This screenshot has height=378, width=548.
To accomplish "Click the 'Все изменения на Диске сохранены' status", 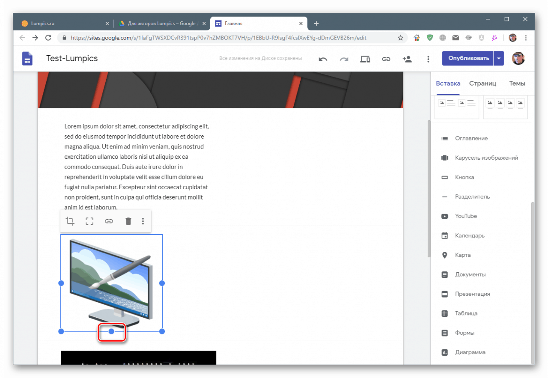I will 260,58.
